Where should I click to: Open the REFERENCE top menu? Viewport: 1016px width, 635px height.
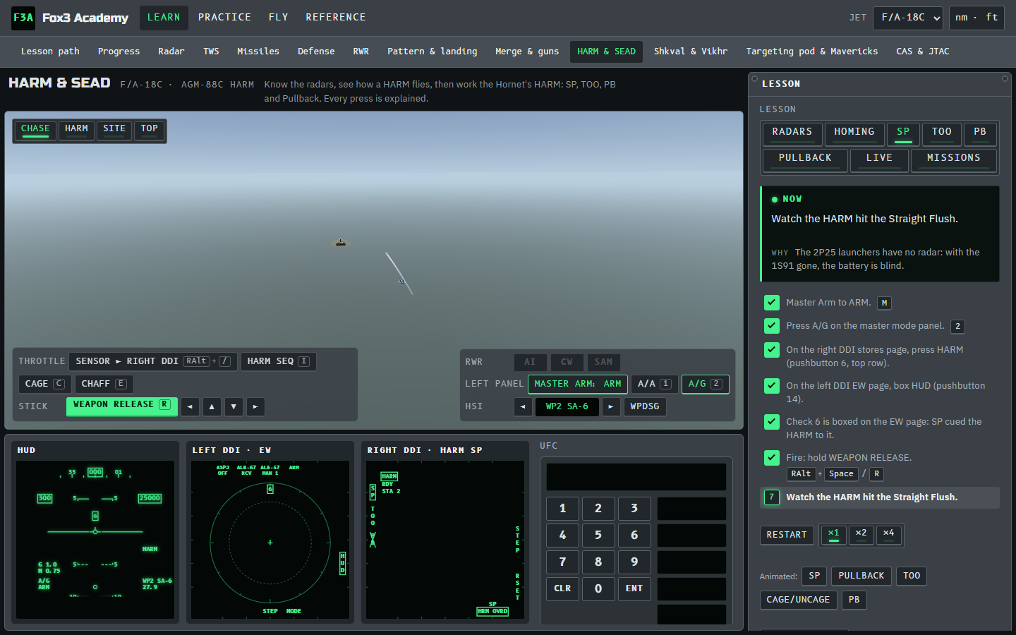336,18
